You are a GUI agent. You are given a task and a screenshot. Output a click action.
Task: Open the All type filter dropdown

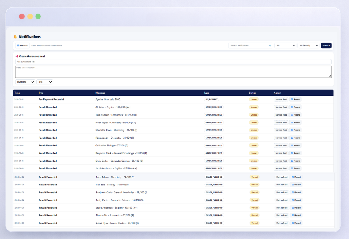click(x=286, y=45)
